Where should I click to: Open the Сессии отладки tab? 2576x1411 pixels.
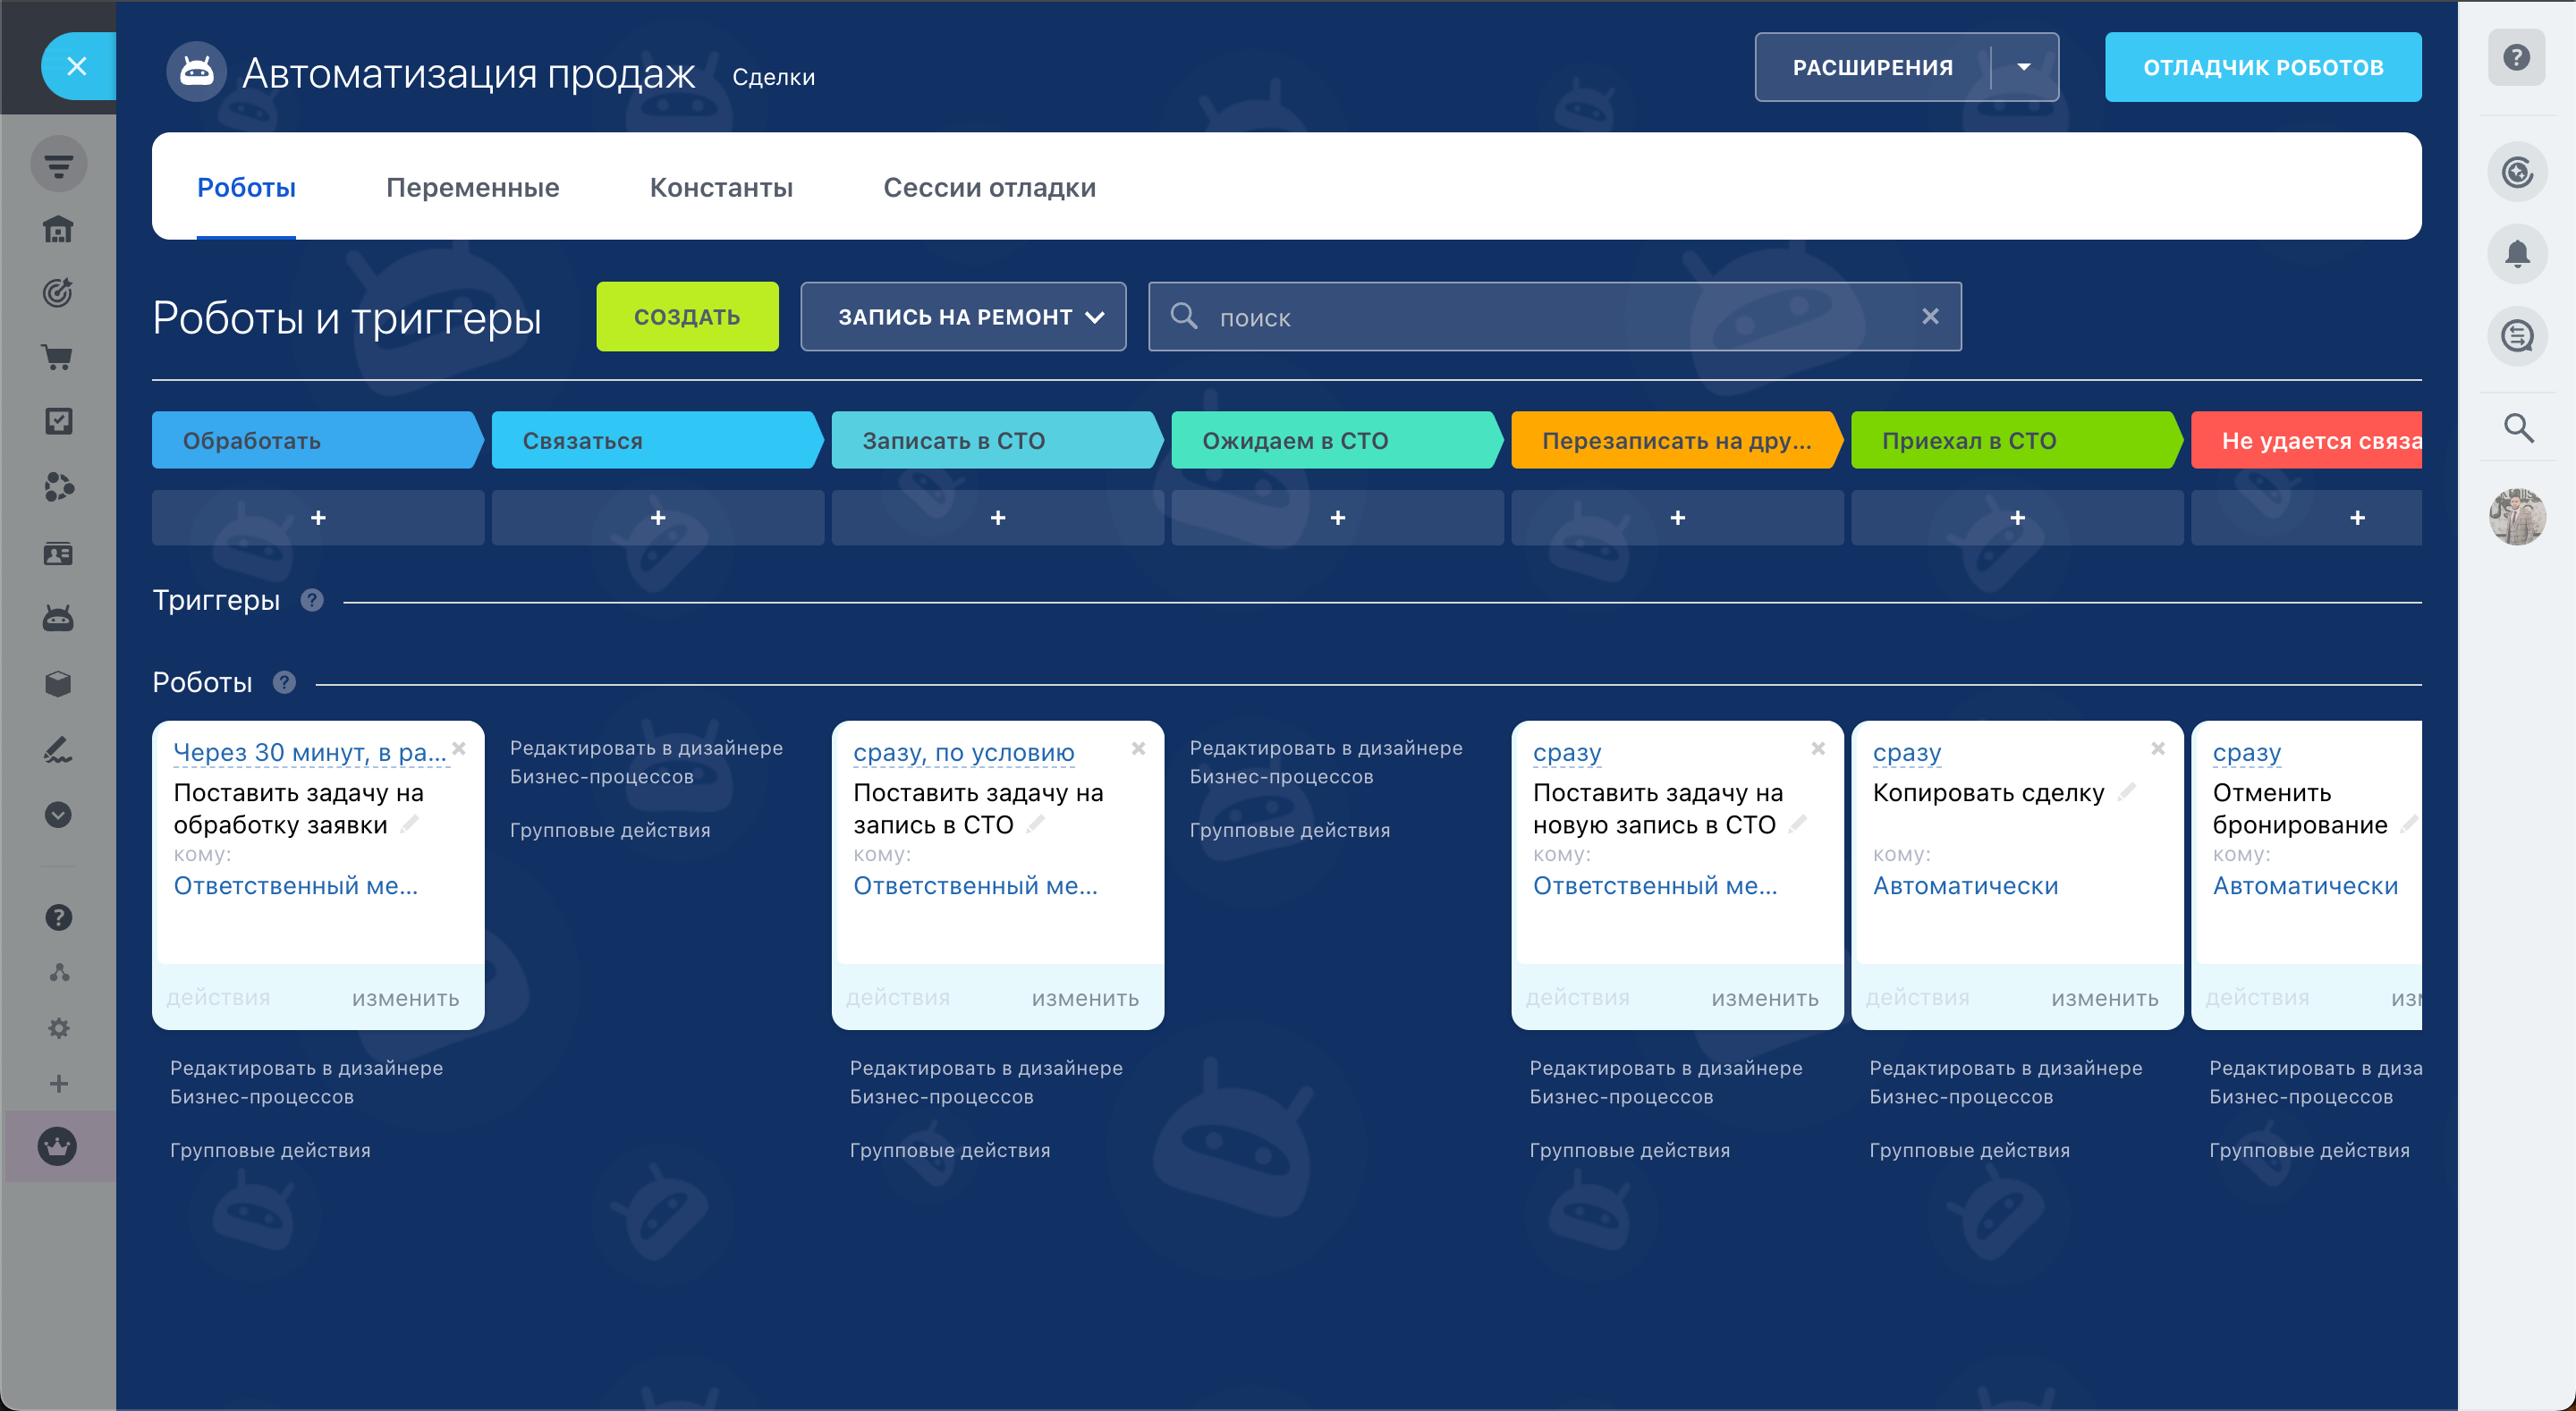click(x=988, y=188)
